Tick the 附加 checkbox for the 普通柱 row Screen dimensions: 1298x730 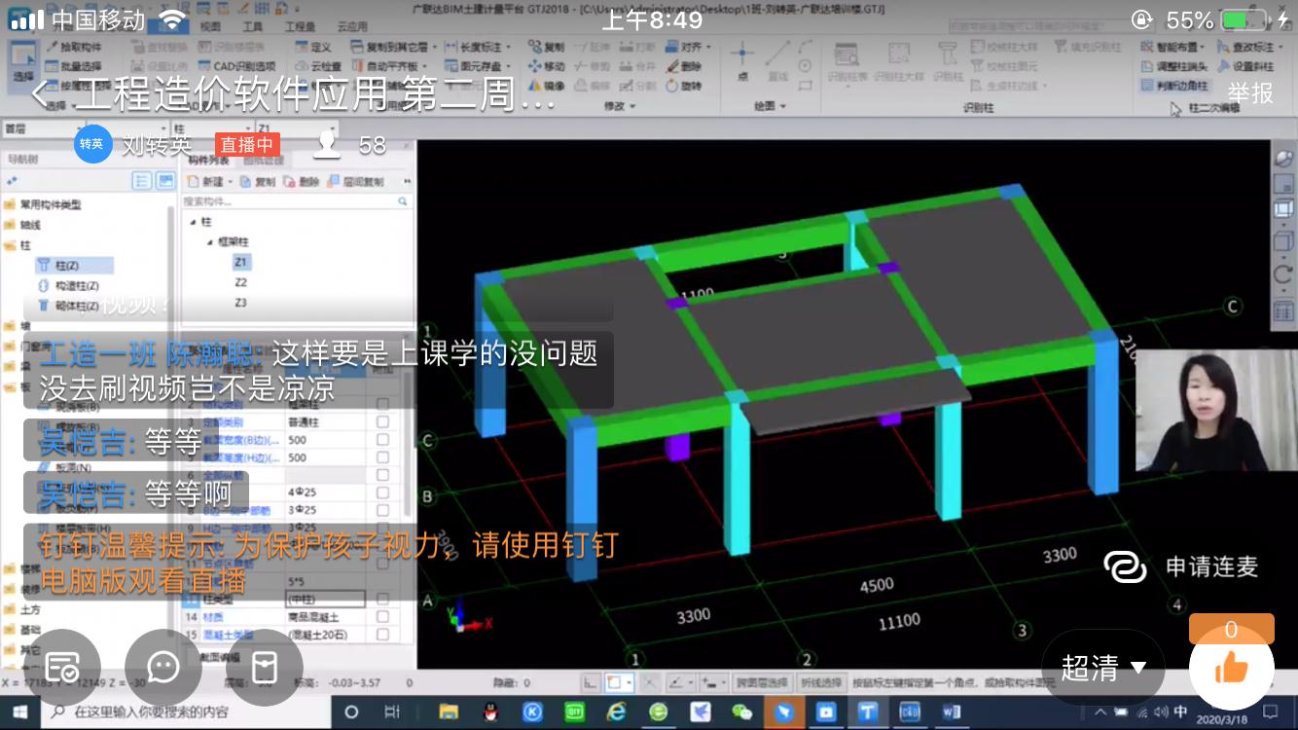pos(382,422)
